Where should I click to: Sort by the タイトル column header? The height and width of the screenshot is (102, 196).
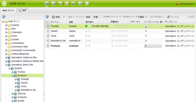click(x=59, y=22)
